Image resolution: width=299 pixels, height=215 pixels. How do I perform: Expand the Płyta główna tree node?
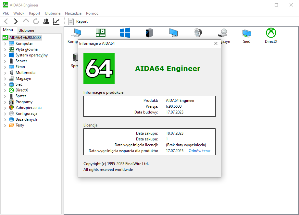coord(5,50)
